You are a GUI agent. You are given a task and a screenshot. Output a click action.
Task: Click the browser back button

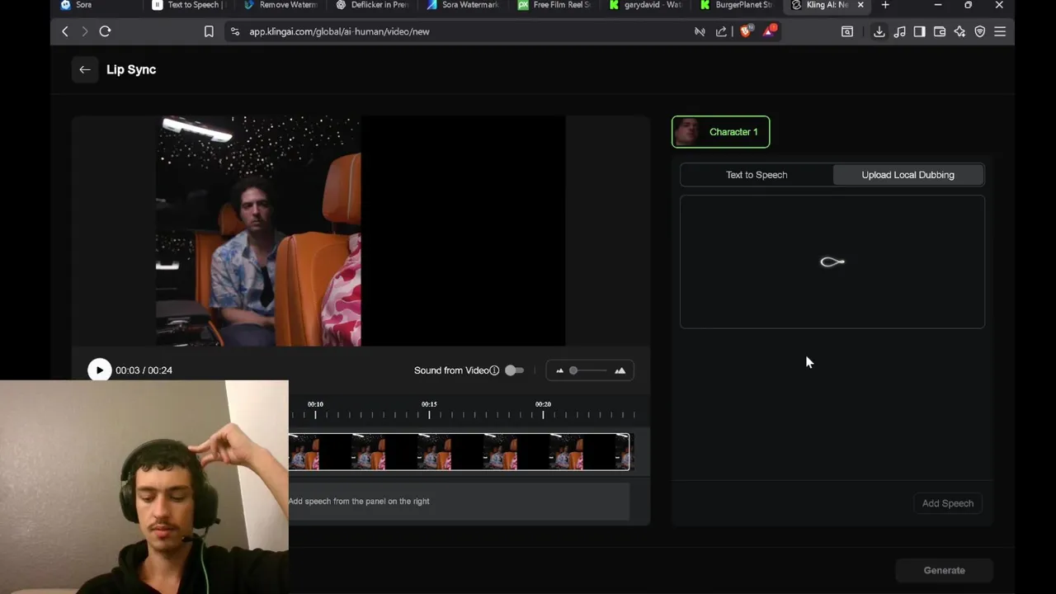coord(65,31)
